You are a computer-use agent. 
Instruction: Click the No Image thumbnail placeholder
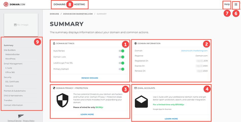coord(21,25)
